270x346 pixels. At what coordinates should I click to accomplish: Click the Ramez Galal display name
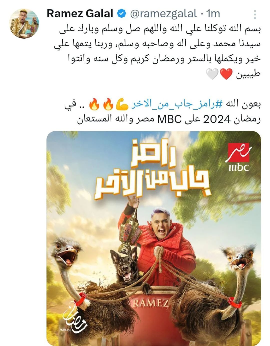click(x=80, y=14)
